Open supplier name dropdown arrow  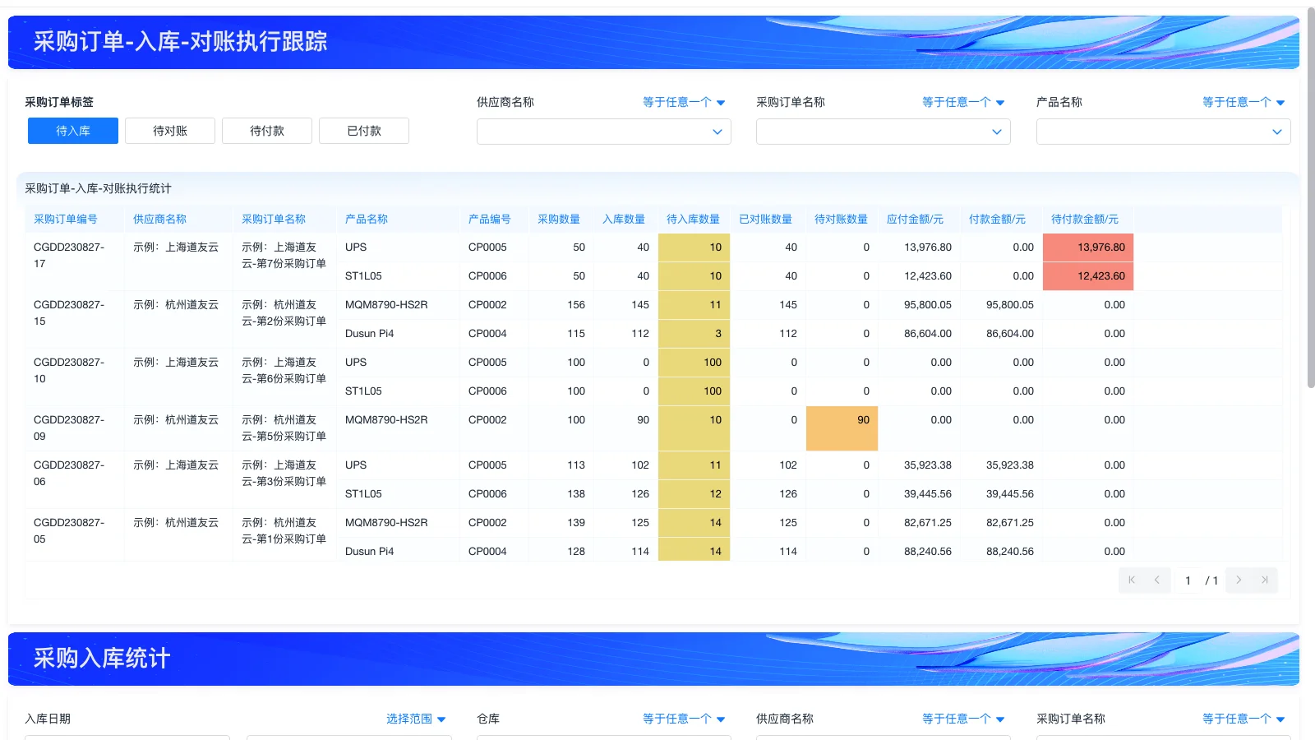click(x=717, y=131)
